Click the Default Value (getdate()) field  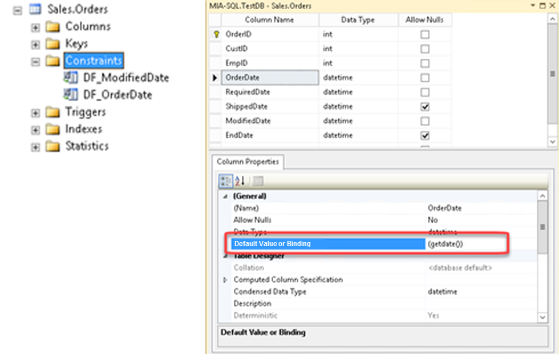[465, 244]
